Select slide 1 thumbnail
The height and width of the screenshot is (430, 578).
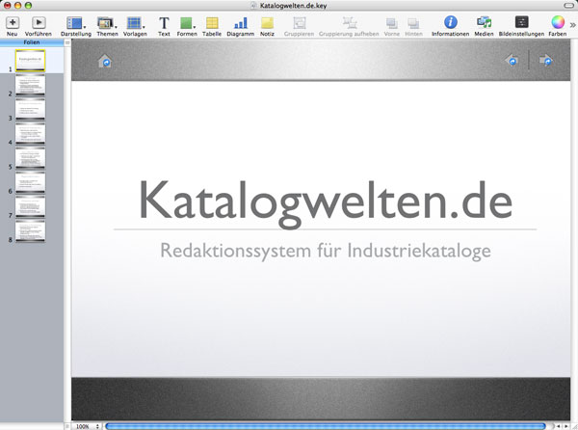coord(30,61)
